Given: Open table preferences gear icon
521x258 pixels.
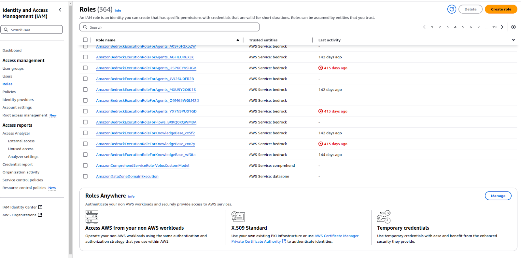Looking at the screenshot, I should tap(514, 27).
